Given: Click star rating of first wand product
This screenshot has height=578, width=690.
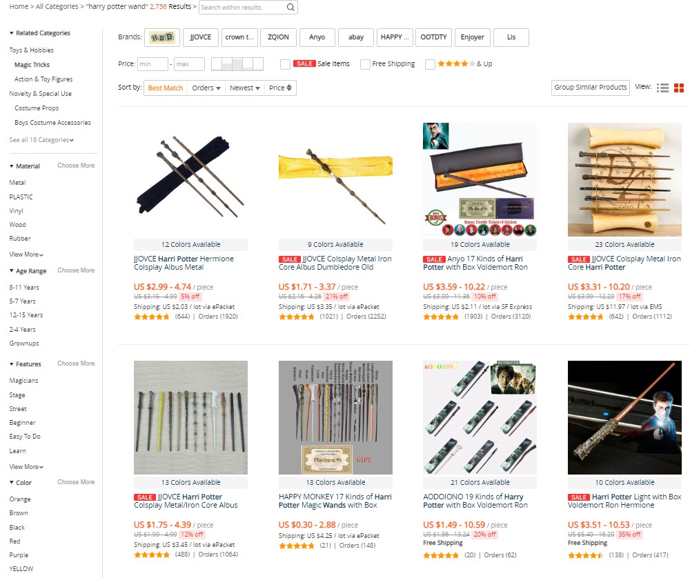Looking at the screenshot, I should [151, 317].
